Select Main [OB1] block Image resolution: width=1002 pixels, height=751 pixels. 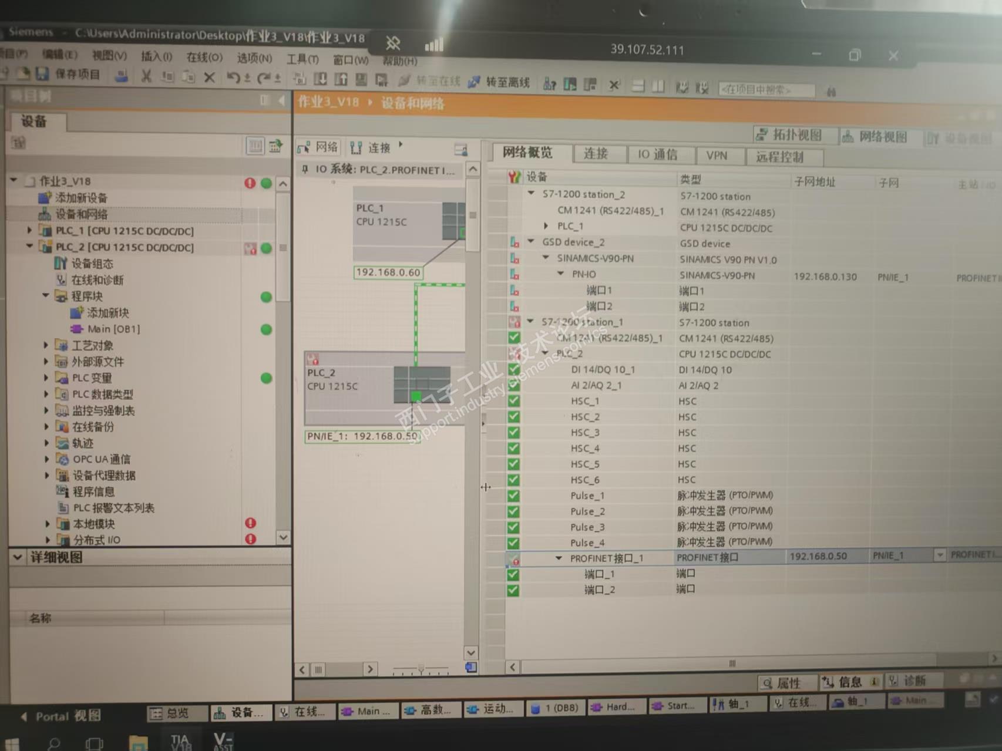113,329
